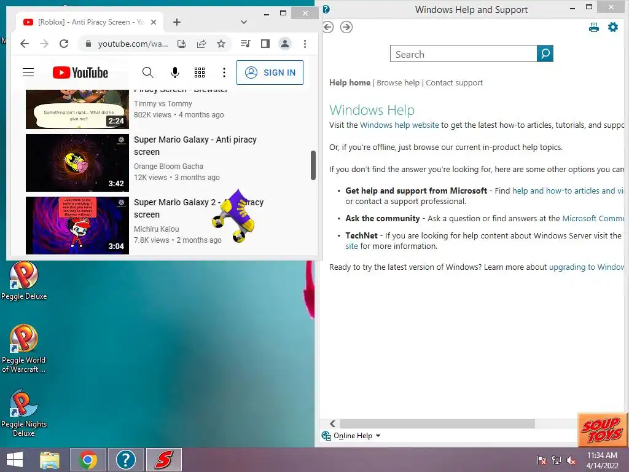Click Timmy vs Tommy channel name
629x472 pixels.
[163, 103]
